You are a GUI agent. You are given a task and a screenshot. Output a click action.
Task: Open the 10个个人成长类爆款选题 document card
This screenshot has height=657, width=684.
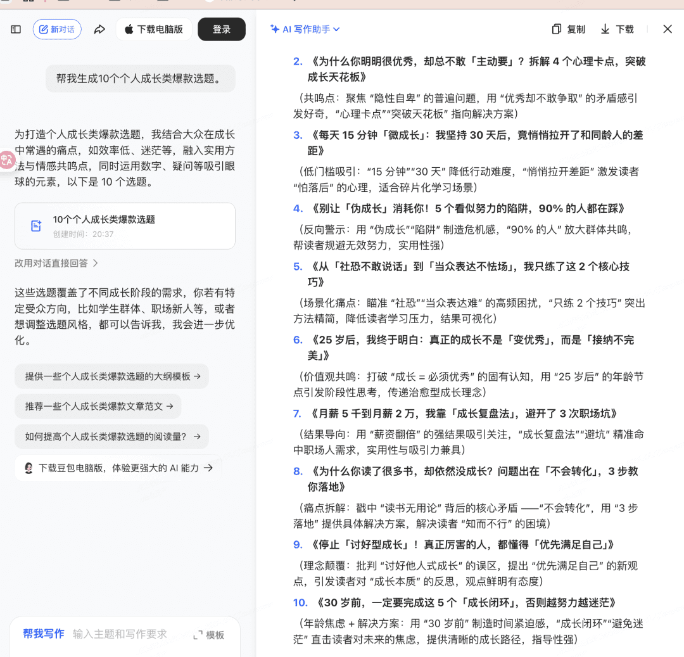click(125, 226)
